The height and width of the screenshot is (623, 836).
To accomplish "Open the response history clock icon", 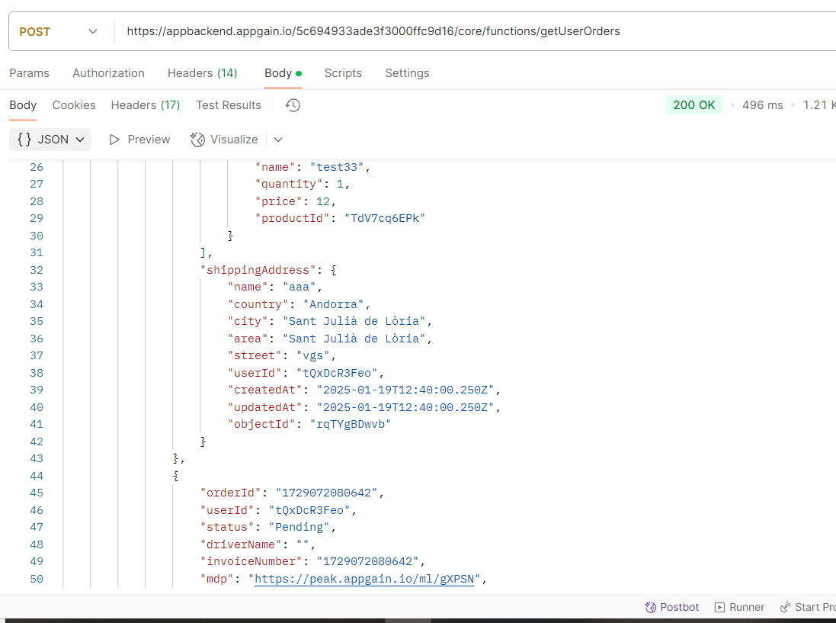I will tap(293, 105).
